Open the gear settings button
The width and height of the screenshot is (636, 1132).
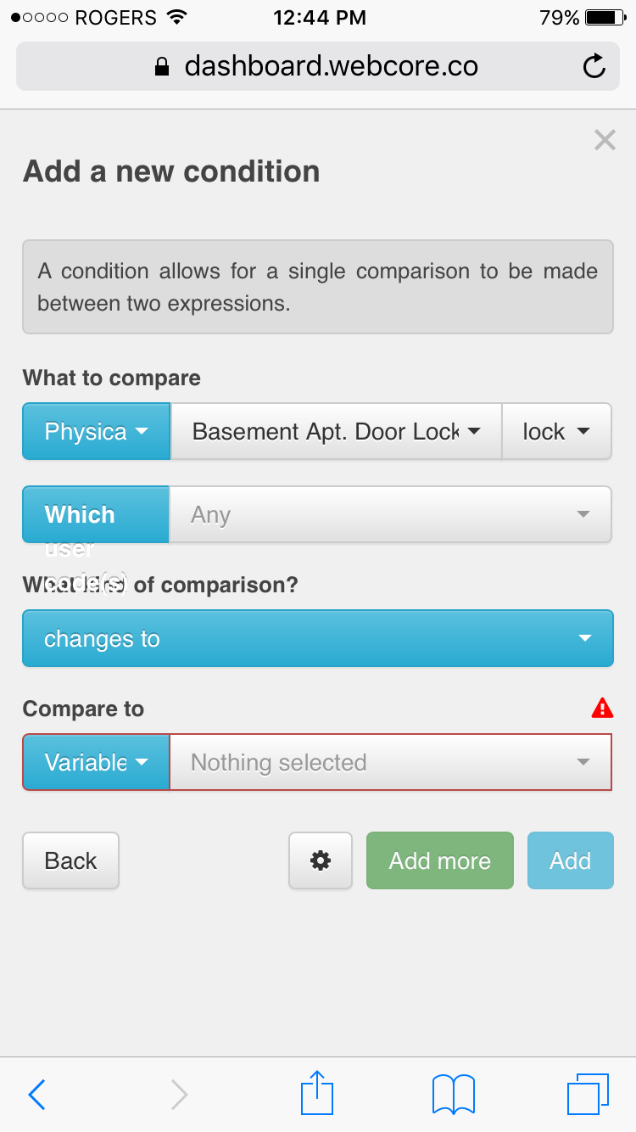[321, 860]
